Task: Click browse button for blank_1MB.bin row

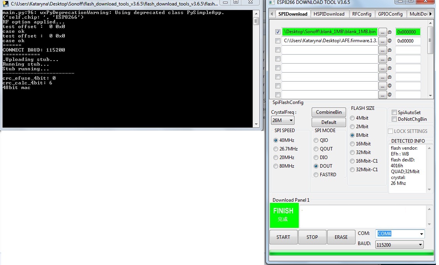Action: 383,32
